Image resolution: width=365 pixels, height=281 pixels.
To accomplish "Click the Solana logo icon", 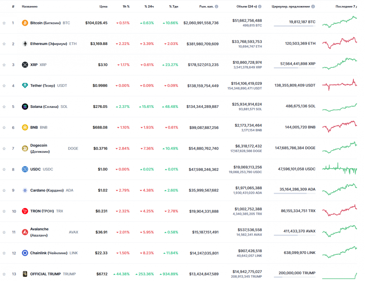I will [25, 106].
